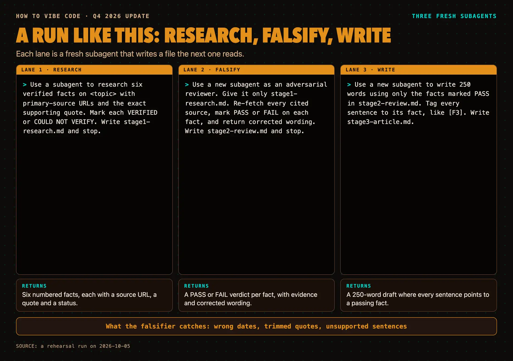The image size is (513, 361).
Task: Click the RETURNS label under the Falsify lane
Action: 196,286
